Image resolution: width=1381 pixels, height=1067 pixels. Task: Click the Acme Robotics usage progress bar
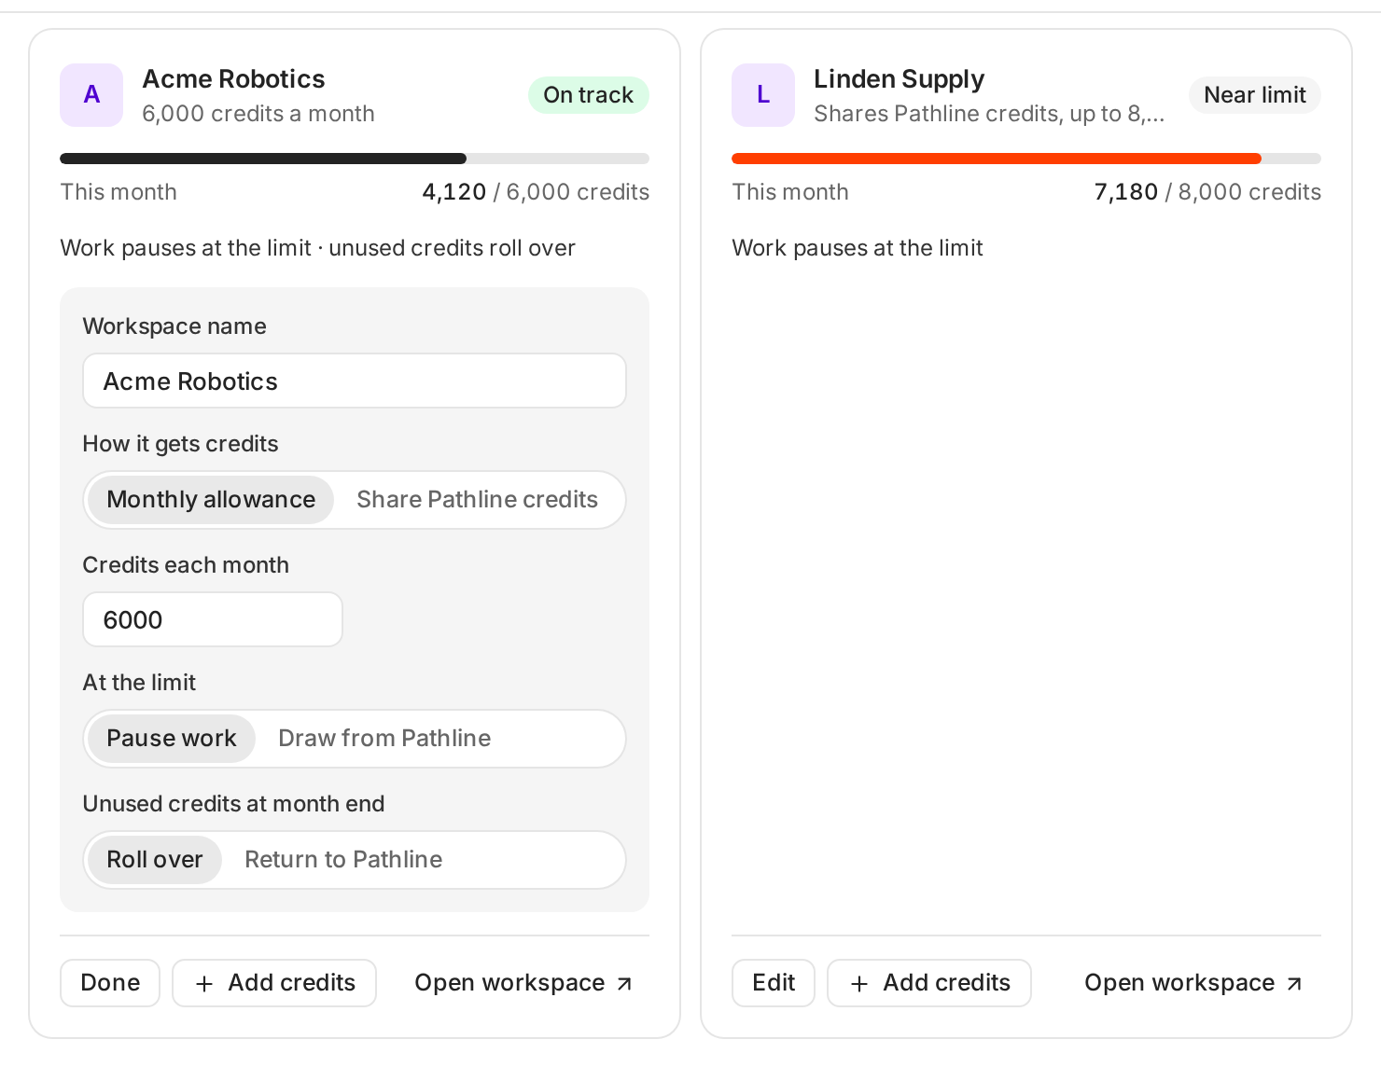[x=355, y=159]
